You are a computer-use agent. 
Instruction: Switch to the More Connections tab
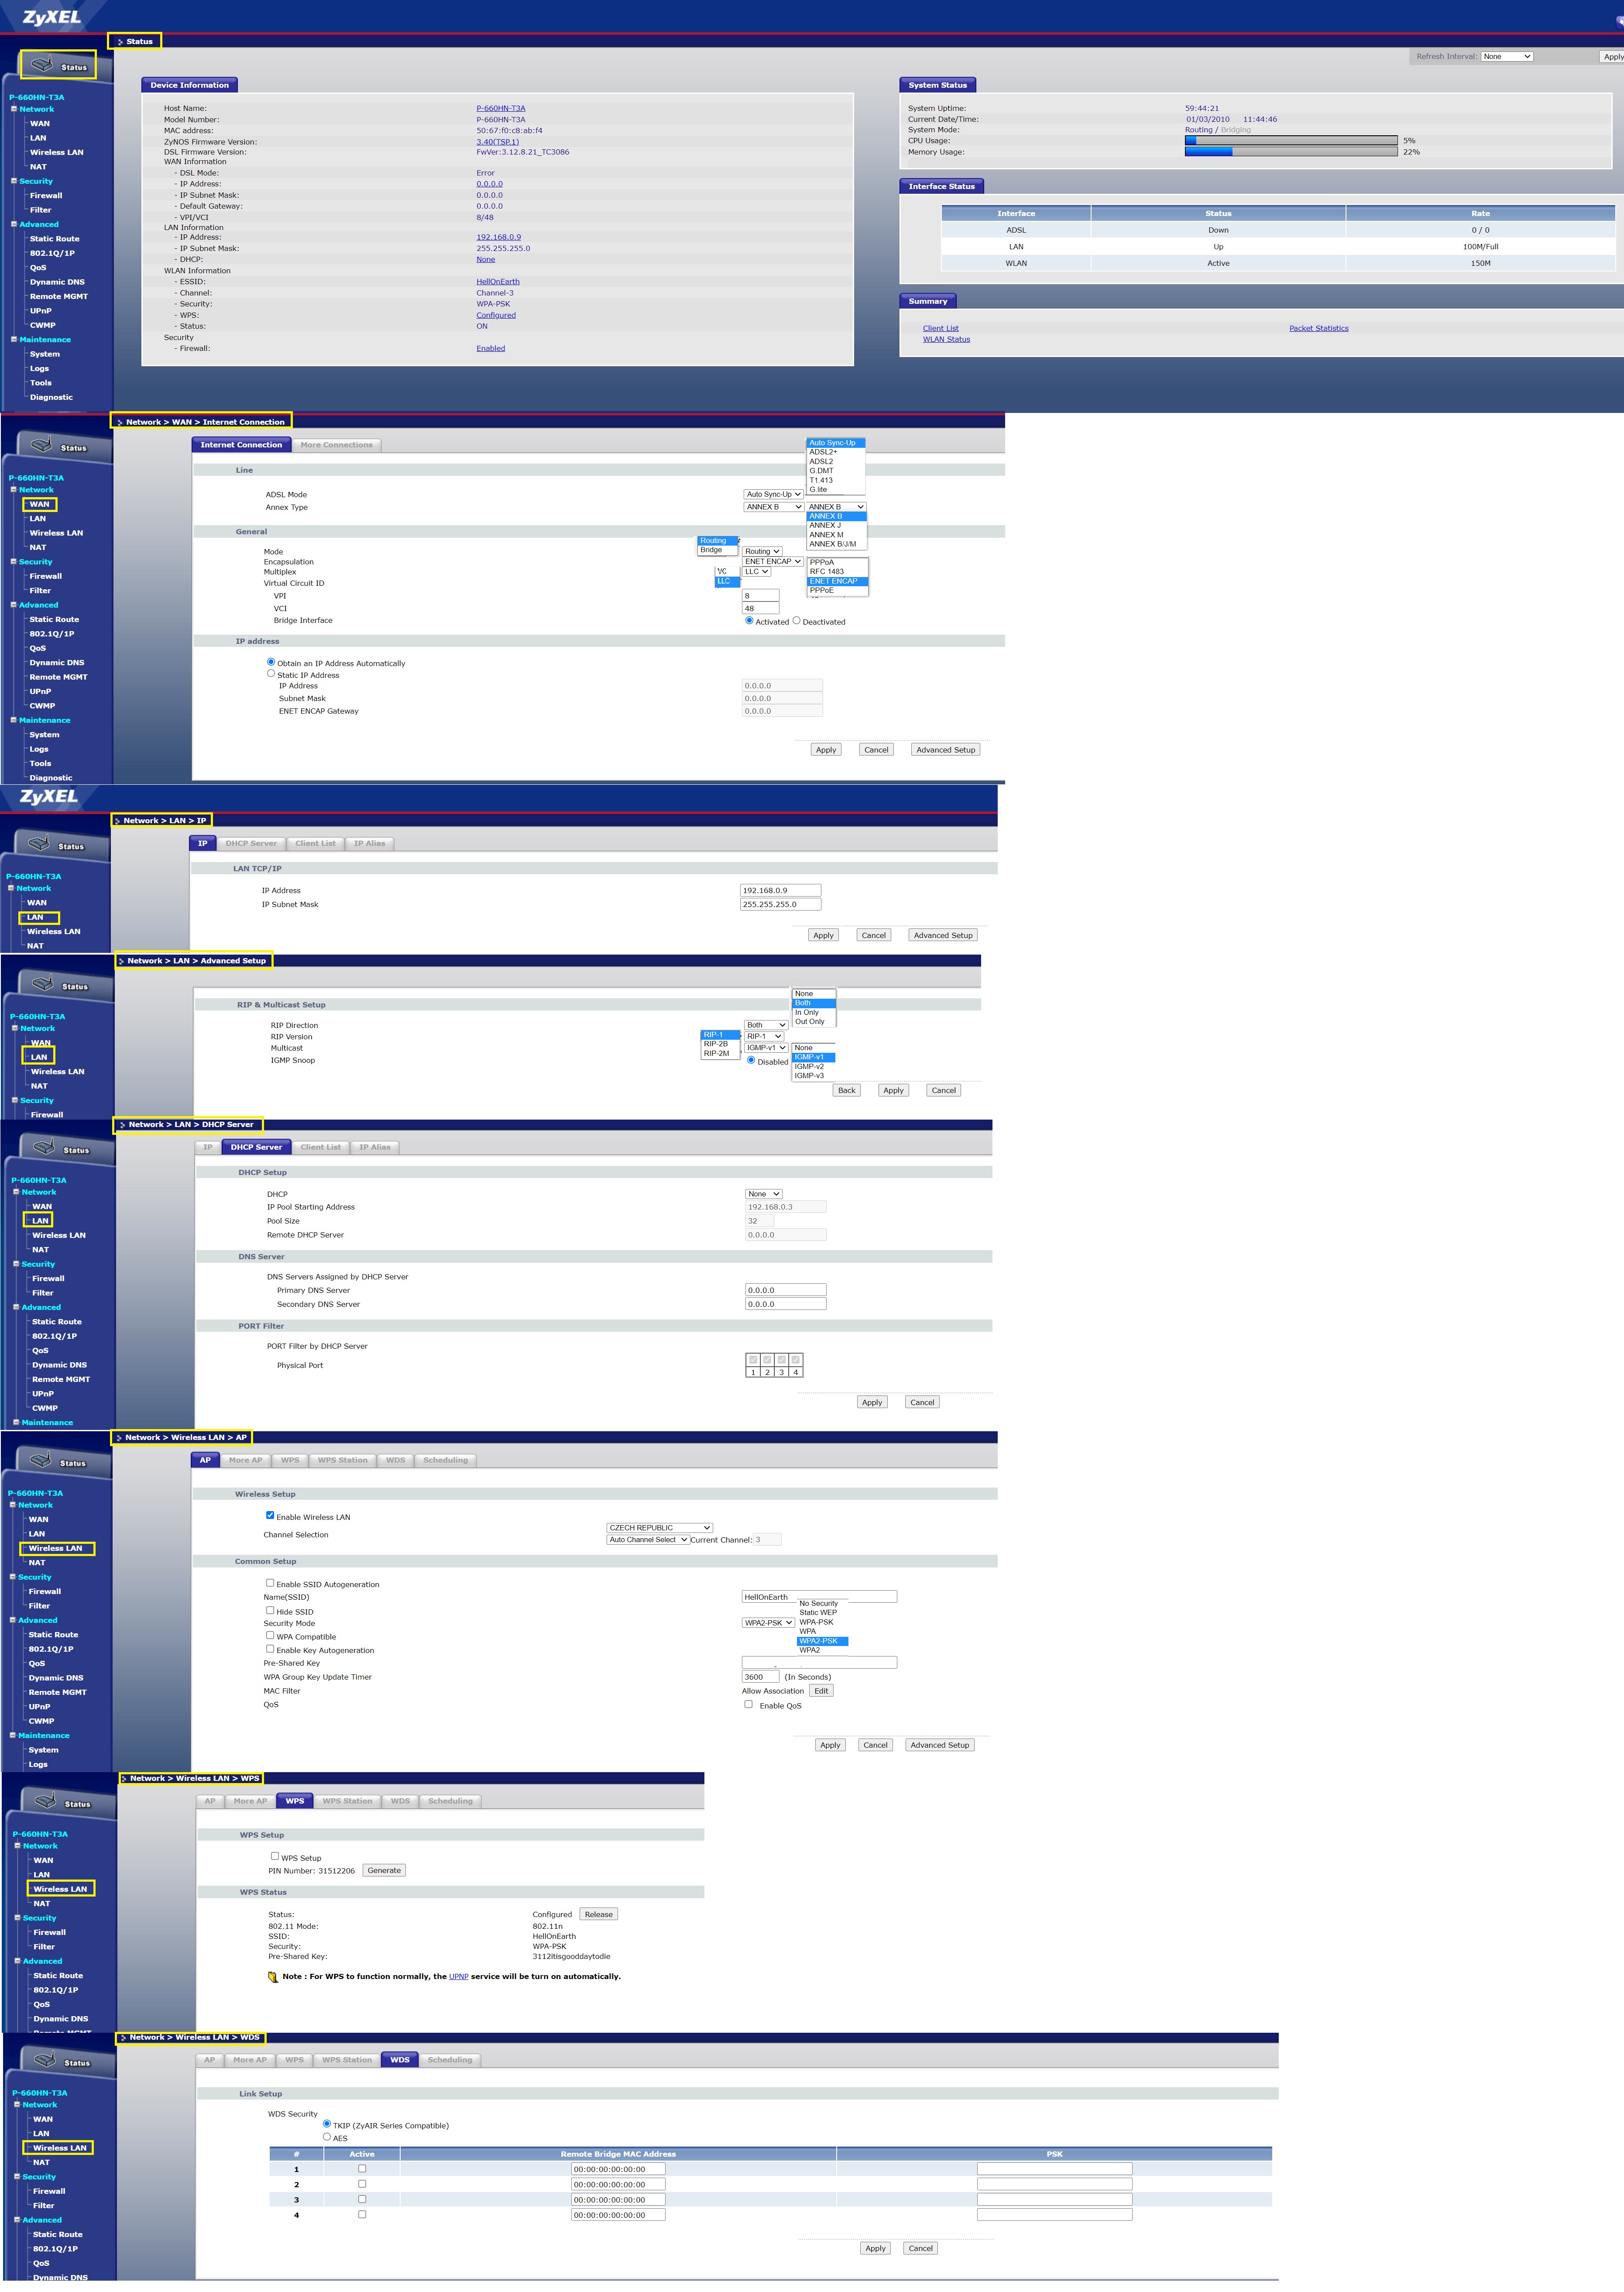[x=336, y=445]
